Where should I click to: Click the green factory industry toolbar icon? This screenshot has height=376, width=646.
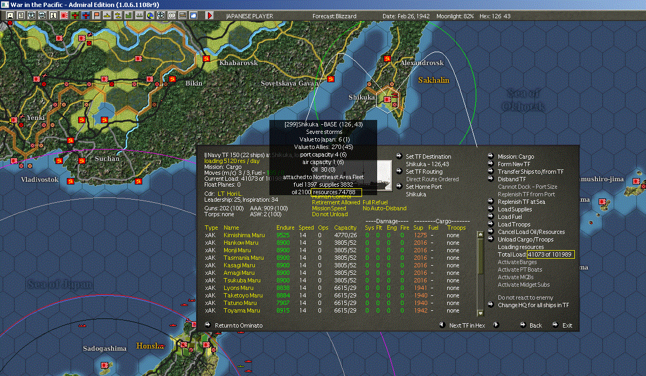click(x=129, y=16)
